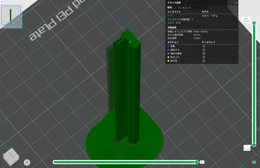Click the layers icon in bottom-right corner
260x168 pixels.
254,162
